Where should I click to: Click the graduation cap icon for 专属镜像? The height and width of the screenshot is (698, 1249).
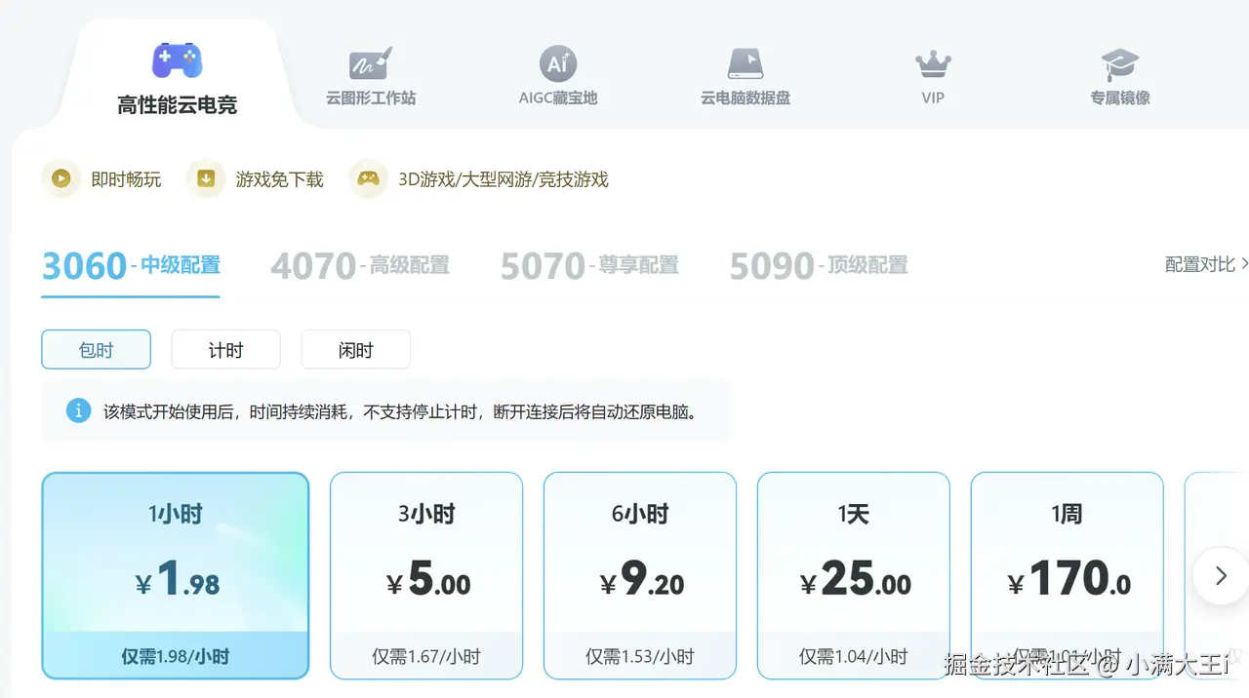(x=1119, y=60)
